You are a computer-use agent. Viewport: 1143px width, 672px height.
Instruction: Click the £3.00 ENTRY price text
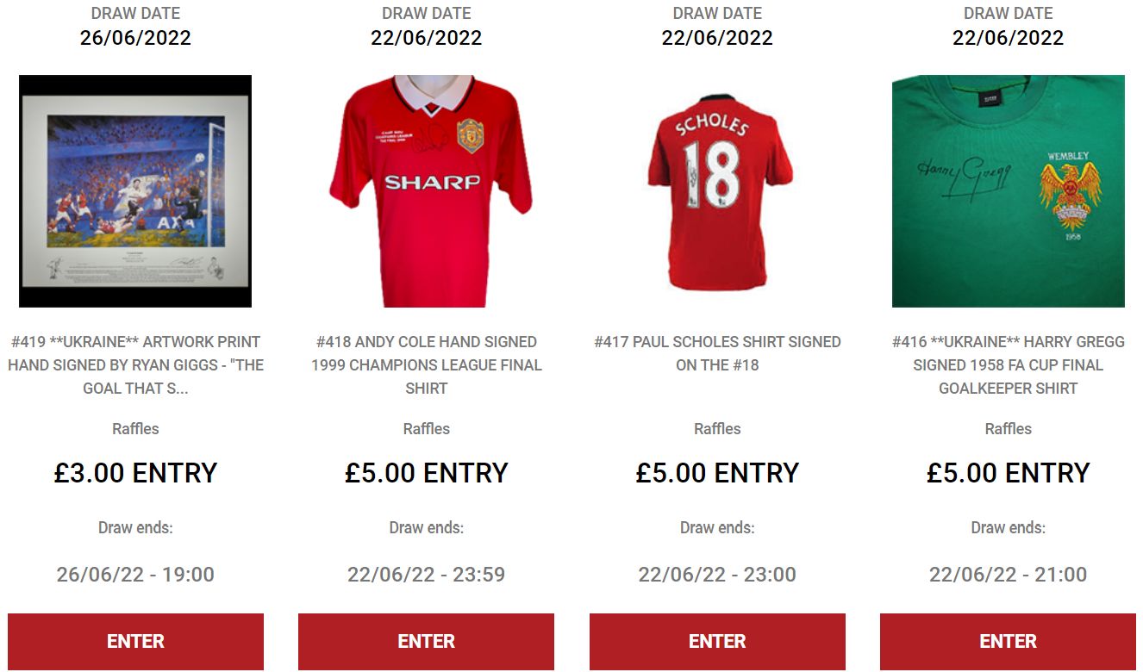(135, 473)
